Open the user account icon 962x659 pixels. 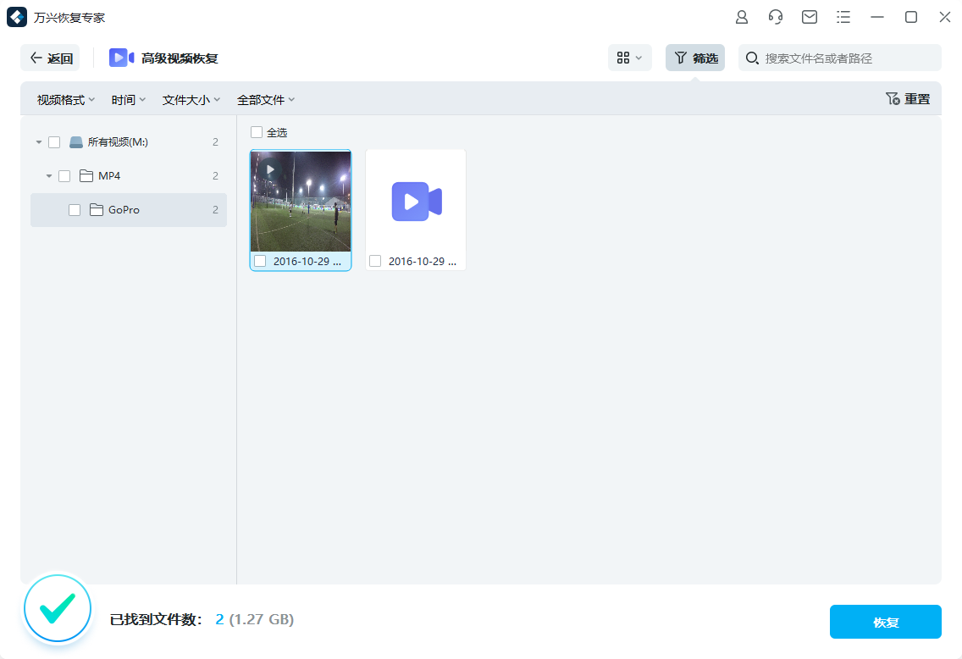[741, 16]
